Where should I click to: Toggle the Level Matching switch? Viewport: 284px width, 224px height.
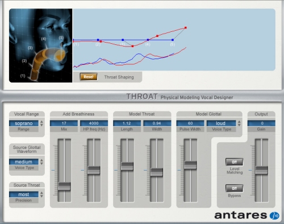click(x=234, y=162)
